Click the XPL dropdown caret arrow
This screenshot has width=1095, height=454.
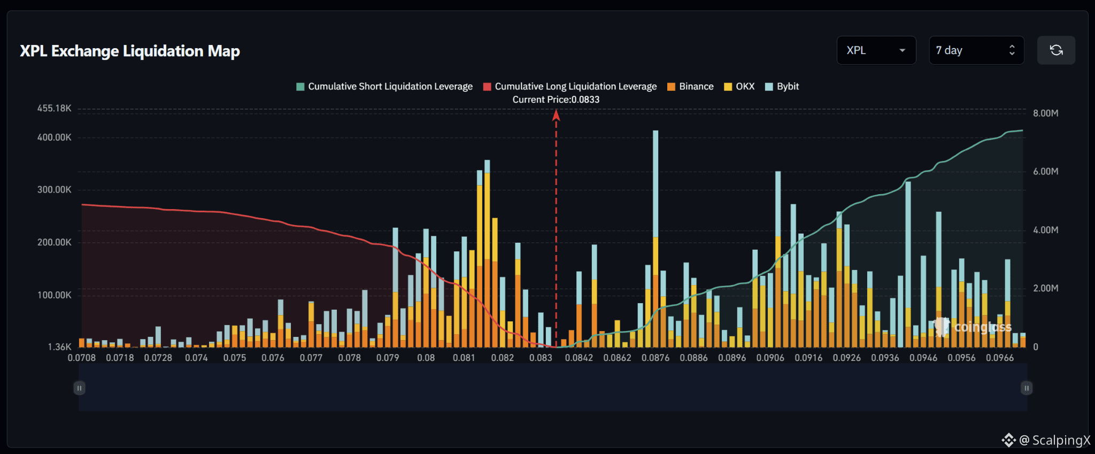[x=902, y=50]
